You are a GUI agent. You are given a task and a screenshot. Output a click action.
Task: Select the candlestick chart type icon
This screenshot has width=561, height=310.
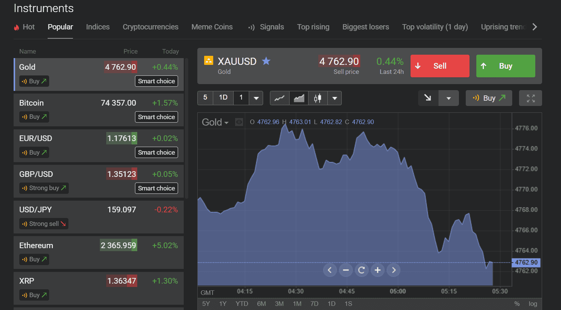pos(318,98)
